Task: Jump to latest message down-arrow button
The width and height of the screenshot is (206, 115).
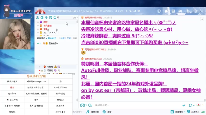Action: pos(202,19)
